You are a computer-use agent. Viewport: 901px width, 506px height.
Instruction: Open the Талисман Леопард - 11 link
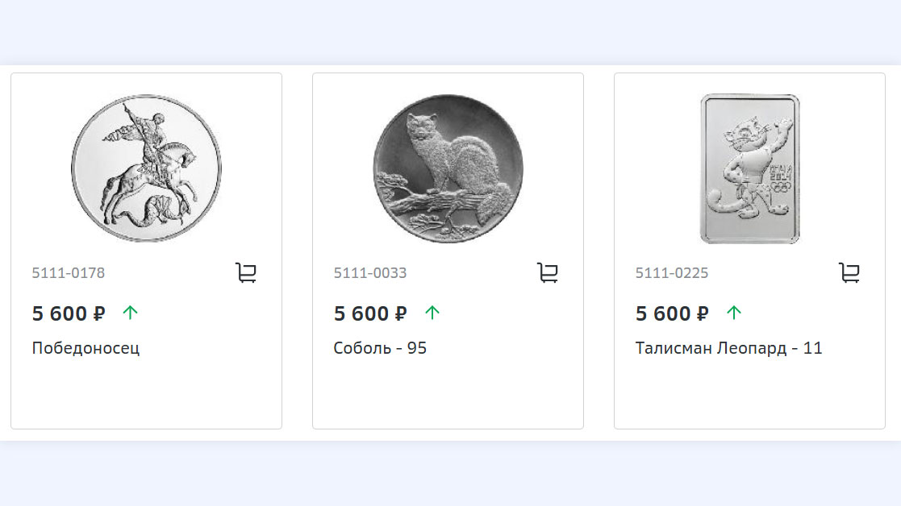coord(728,349)
